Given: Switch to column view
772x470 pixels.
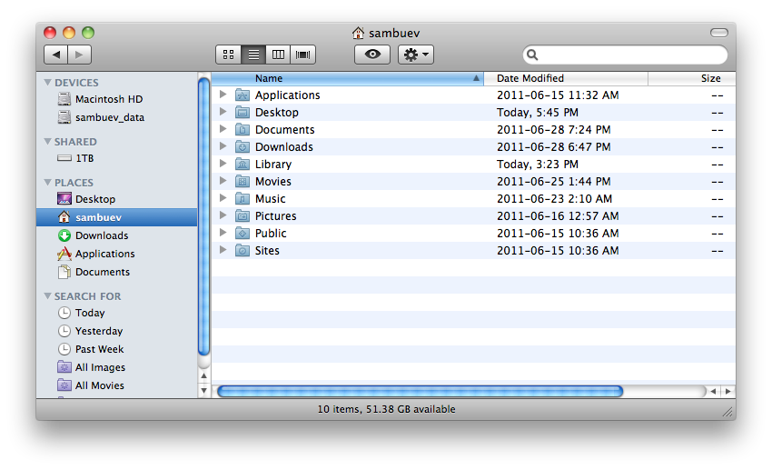Looking at the screenshot, I should 278,55.
